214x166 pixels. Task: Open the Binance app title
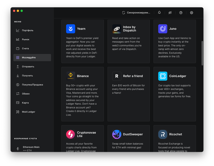click(x=83, y=76)
